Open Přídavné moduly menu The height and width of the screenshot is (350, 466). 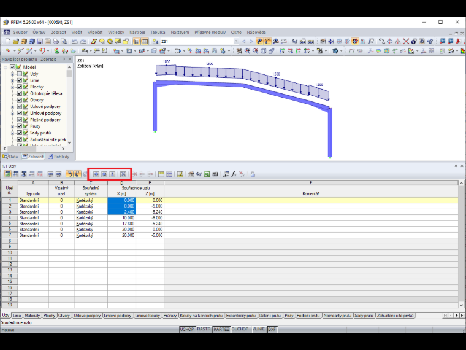(210, 32)
